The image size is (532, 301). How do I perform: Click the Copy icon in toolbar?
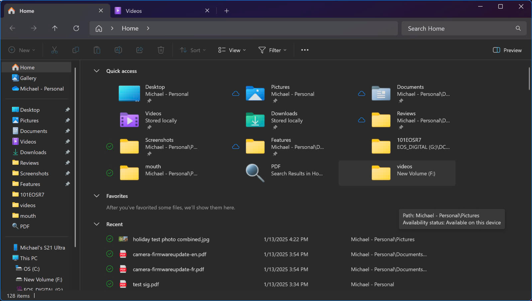click(76, 50)
